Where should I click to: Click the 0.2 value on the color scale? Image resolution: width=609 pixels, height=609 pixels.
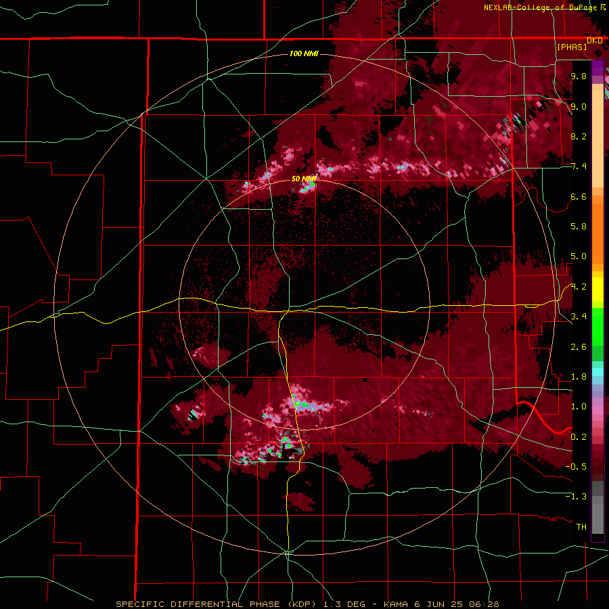(x=579, y=437)
